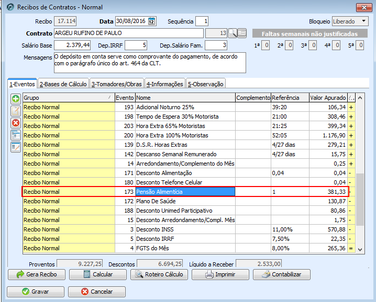Click the calendar icon beside Data
The image size is (376, 302).
[x=151, y=21]
